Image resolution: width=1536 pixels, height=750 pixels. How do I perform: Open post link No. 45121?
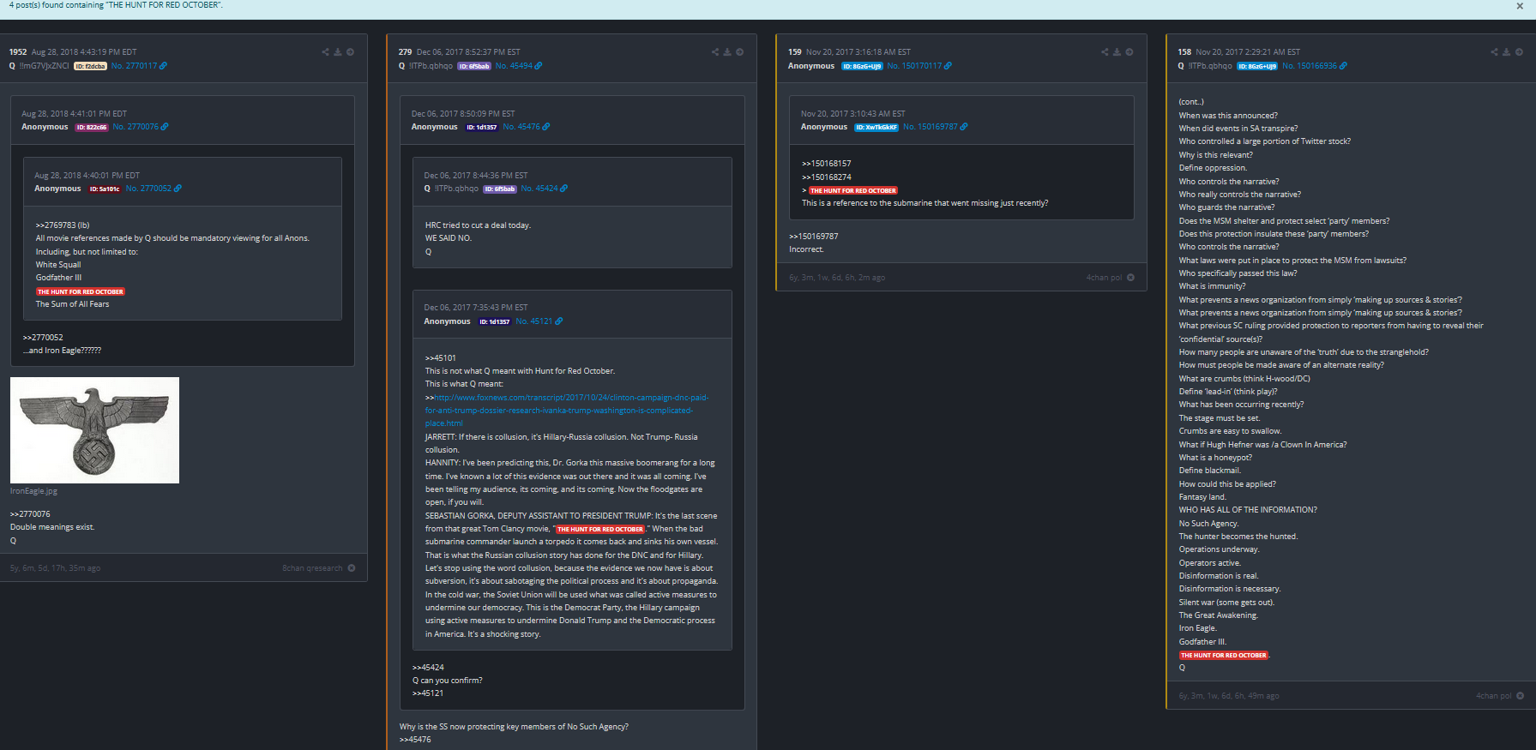tap(534, 321)
